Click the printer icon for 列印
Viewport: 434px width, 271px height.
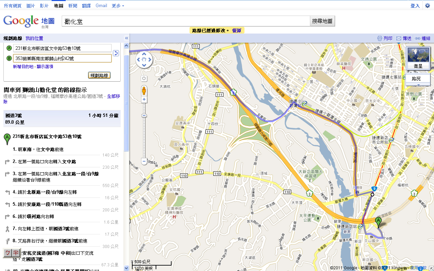coord(380,38)
